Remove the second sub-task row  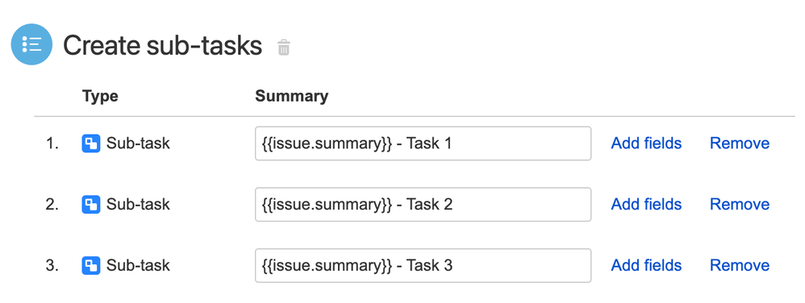740,205
